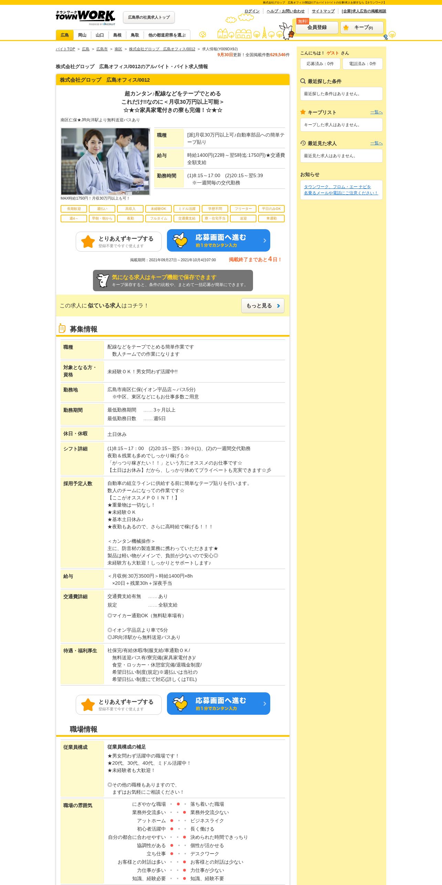442x885 pixels.
Task: Click the ミドル活躍 tag
Action: click(x=187, y=209)
